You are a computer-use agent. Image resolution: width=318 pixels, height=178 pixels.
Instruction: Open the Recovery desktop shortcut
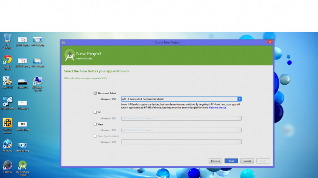click(x=7, y=144)
